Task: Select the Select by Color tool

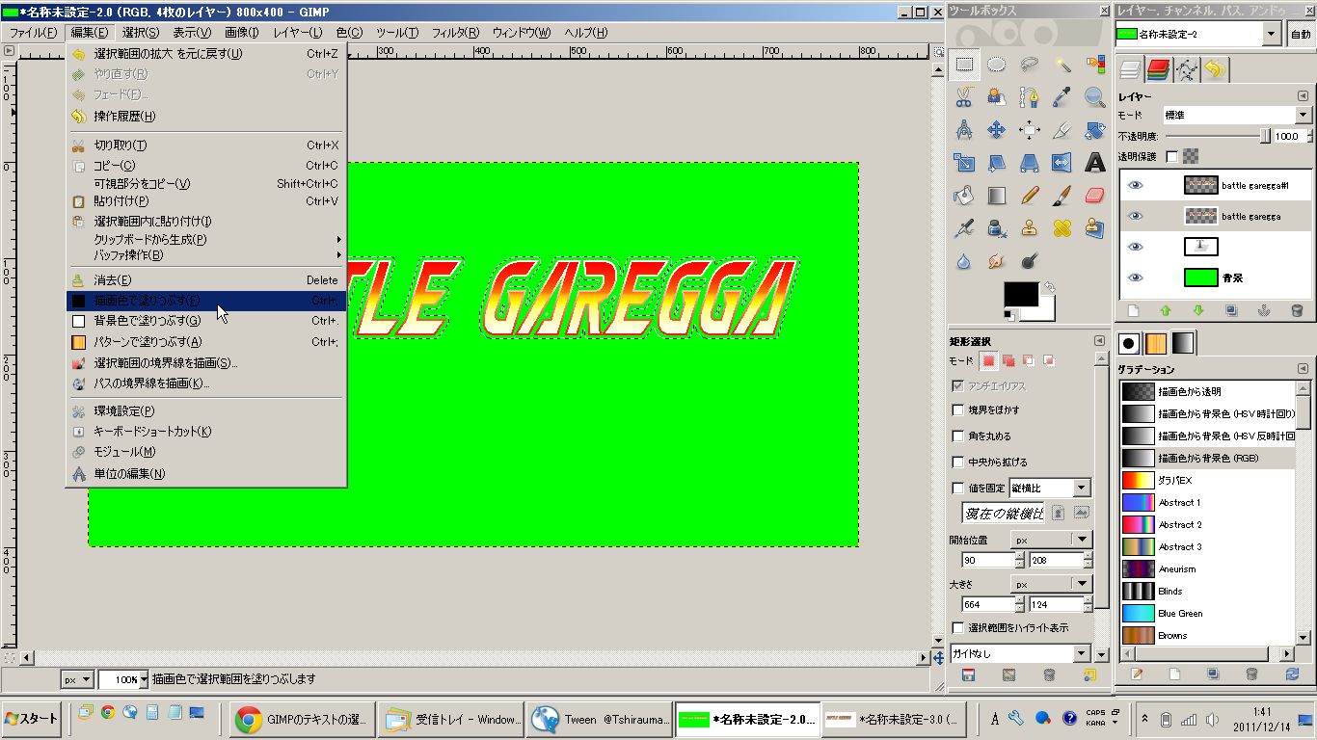Action: click(1095, 66)
